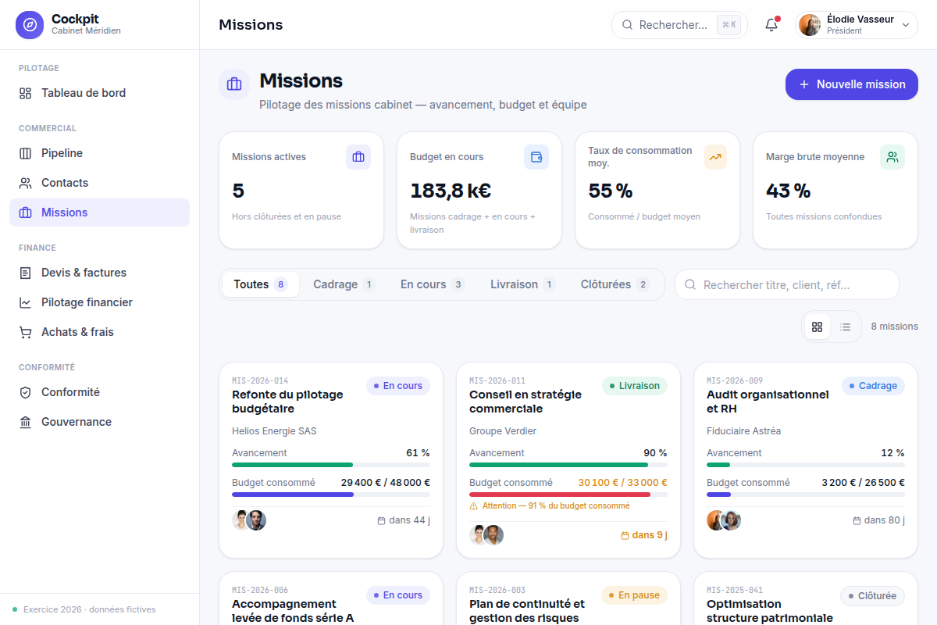Click red budget bar of Groupe Verdier mission
The height and width of the screenshot is (625, 937).
point(568,495)
